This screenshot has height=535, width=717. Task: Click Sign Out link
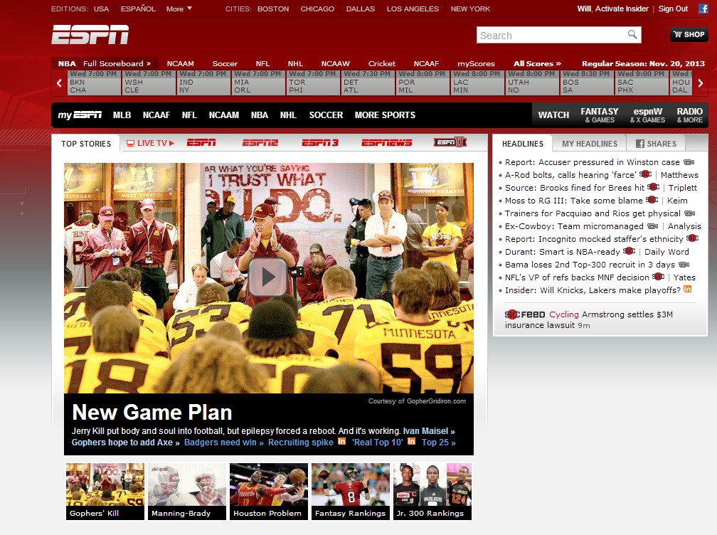click(673, 9)
